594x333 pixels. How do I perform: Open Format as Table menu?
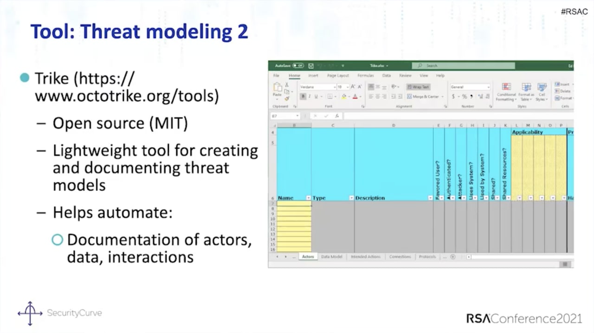pos(526,92)
